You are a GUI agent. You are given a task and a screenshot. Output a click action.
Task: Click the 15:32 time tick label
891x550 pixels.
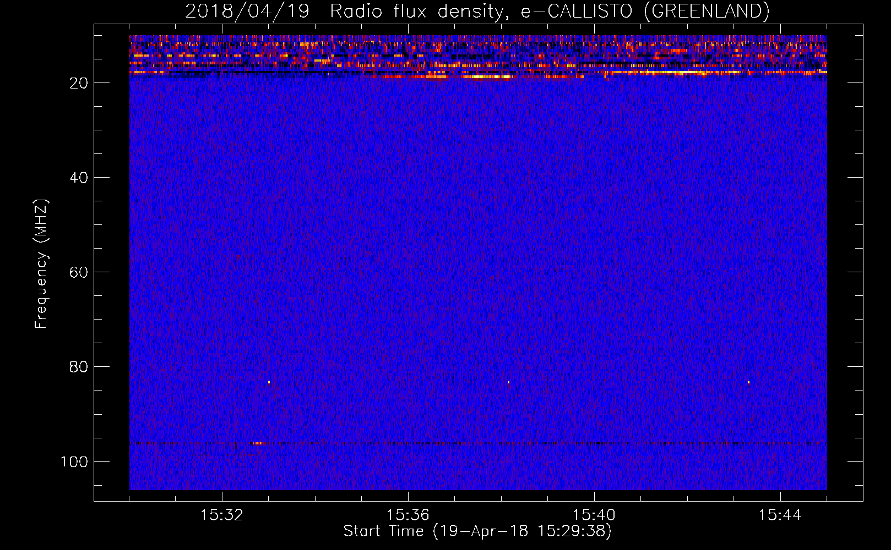222,515
